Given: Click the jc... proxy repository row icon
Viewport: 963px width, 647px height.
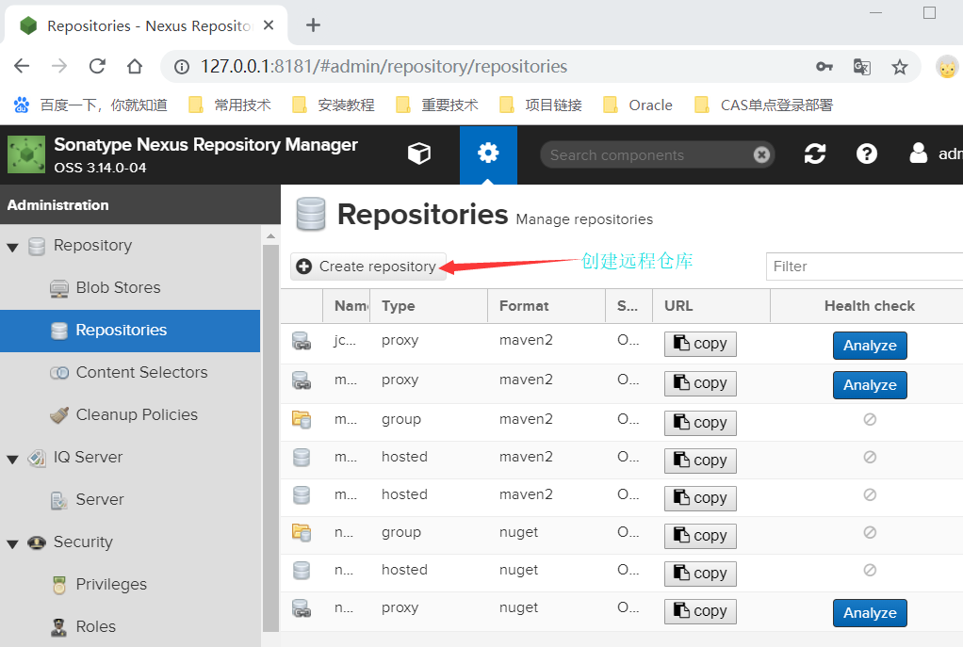Looking at the screenshot, I should [301, 341].
